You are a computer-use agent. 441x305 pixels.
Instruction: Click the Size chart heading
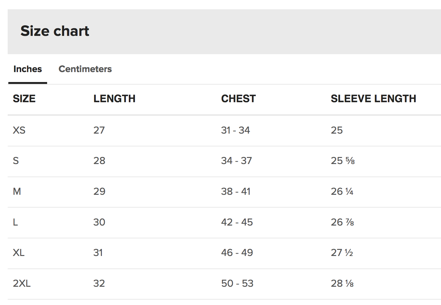[55, 31]
